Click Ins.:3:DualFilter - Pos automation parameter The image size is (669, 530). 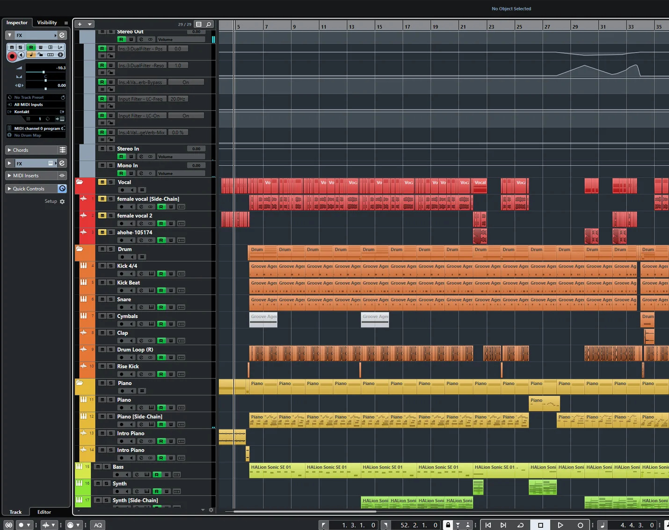click(x=141, y=49)
